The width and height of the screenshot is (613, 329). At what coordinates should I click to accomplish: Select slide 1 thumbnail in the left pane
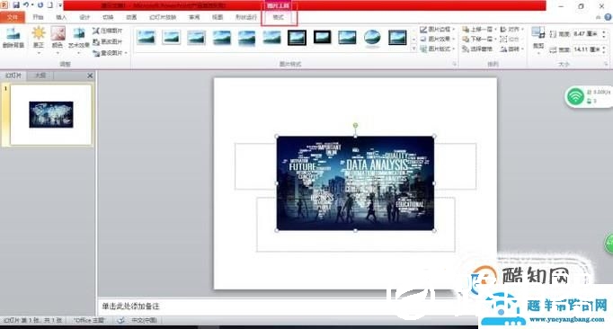pyautogui.click(x=51, y=115)
